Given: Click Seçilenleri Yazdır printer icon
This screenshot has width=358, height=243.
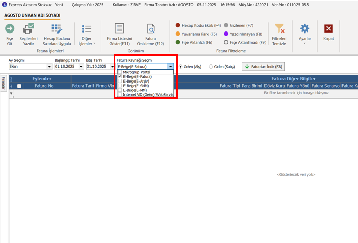Looking at the screenshot, I should pyautogui.click(x=28, y=29).
